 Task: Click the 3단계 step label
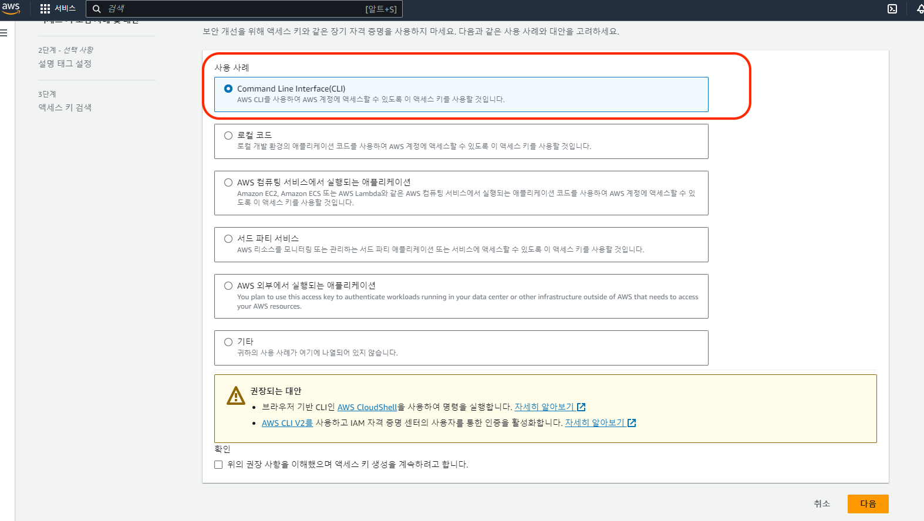click(47, 94)
